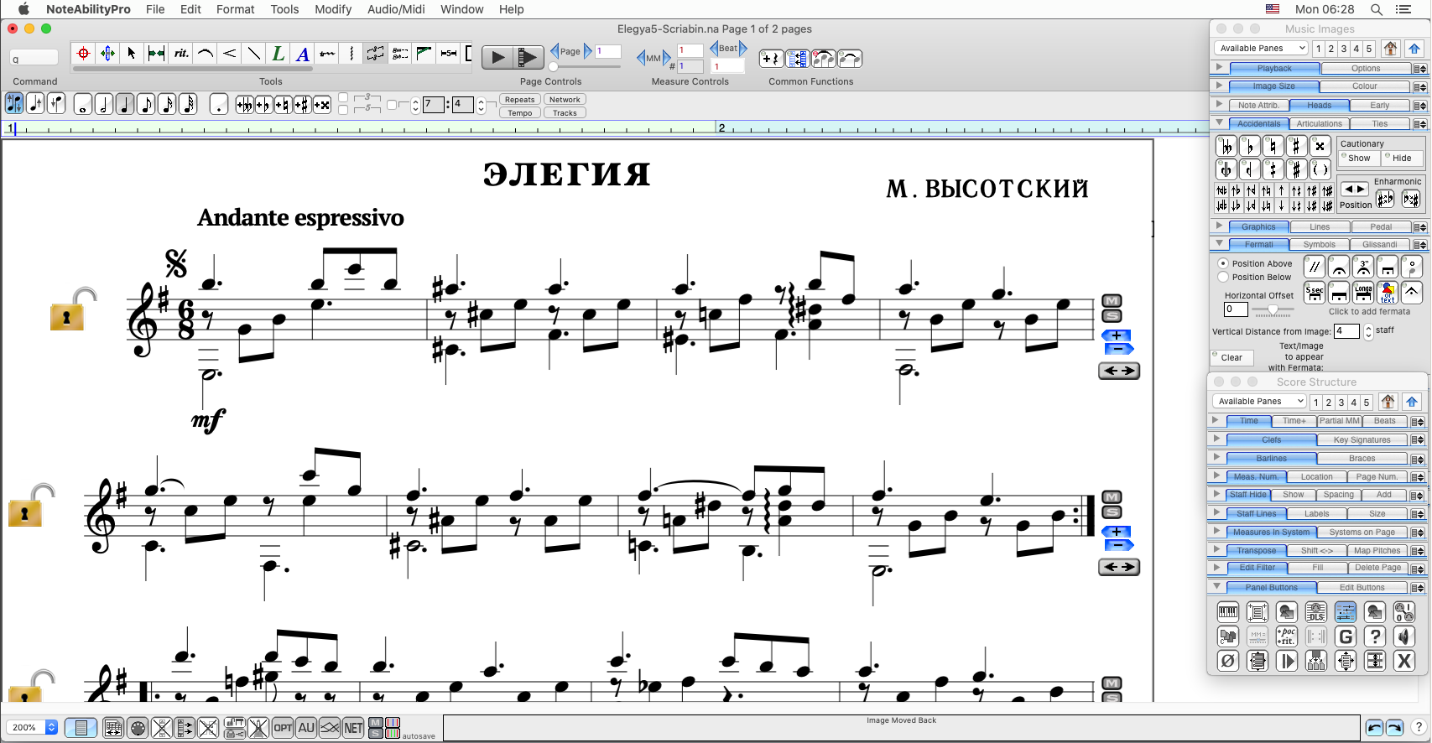The image size is (1432, 743).
Task: Choose the 'rit.' tempo text tool
Action: click(x=180, y=54)
